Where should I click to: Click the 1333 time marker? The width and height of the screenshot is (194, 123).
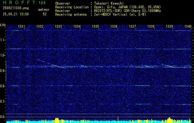(58, 26)
